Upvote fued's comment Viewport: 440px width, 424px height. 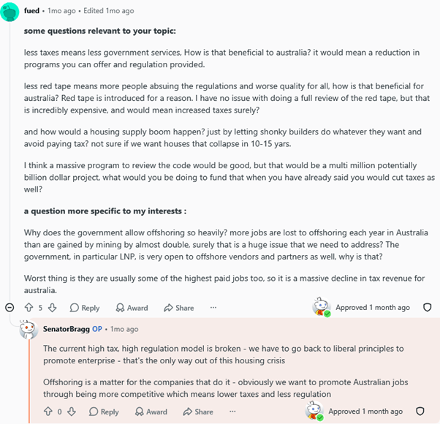(x=29, y=308)
